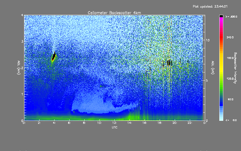Click the 'AGL (kft)' right axis label

click(213, 68)
